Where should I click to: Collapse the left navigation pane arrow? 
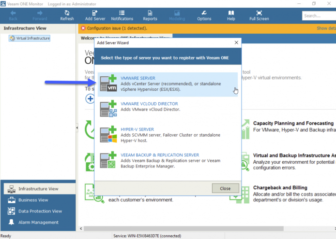[77, 127]
